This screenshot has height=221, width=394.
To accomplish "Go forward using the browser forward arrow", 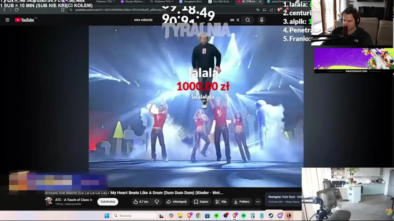I will pyautogui.click(x=10, y=10).
